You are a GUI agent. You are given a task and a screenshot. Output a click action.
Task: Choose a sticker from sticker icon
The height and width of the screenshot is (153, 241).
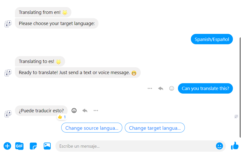click(33, 146)
